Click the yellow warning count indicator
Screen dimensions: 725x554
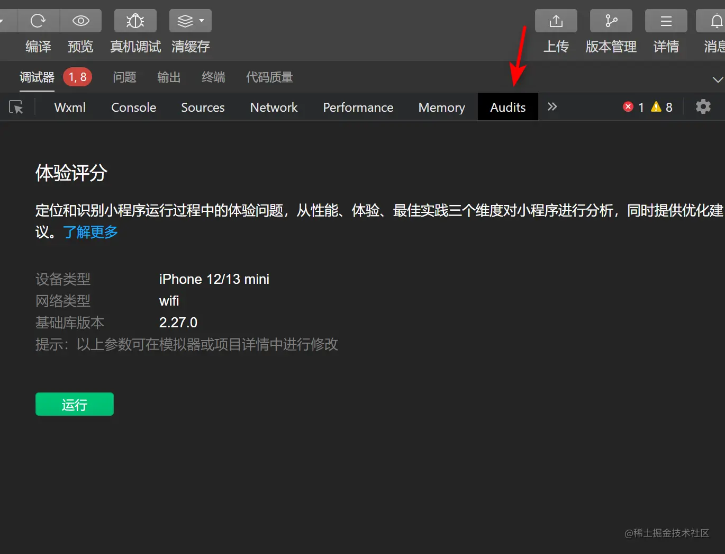tap(661, 107)
